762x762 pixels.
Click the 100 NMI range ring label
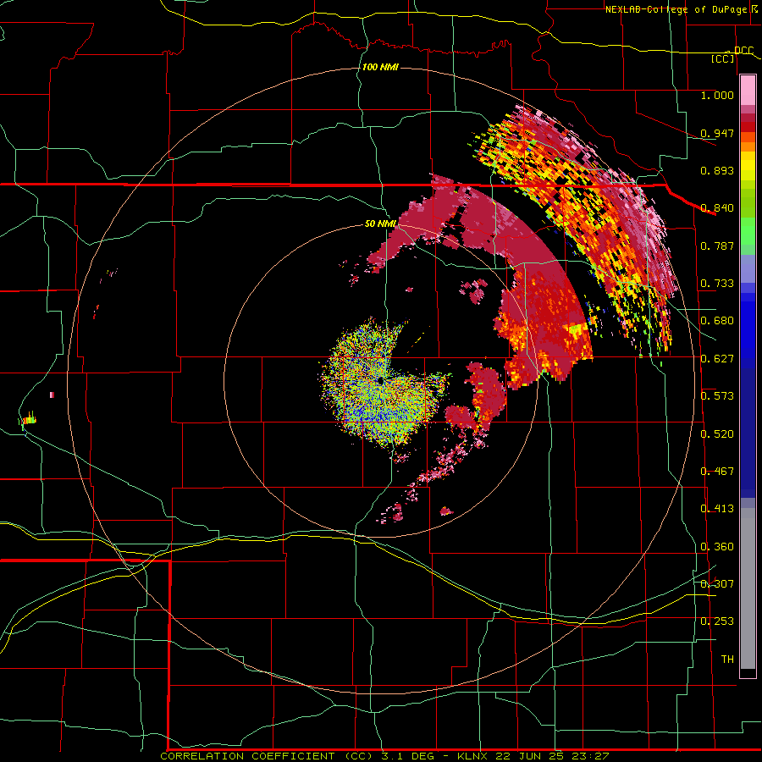pos(380,67)
